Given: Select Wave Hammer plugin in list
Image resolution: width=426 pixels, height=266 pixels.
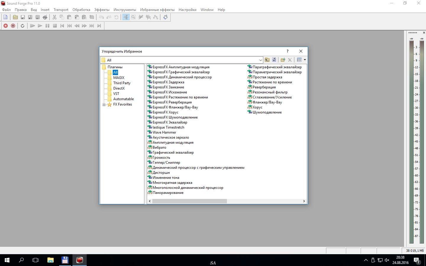Looking at the screenshot, I should [164, 132].
